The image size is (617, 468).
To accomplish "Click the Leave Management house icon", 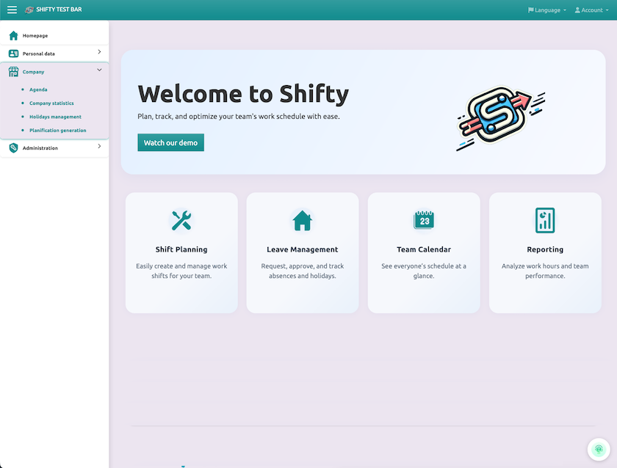I will point(303,220).
